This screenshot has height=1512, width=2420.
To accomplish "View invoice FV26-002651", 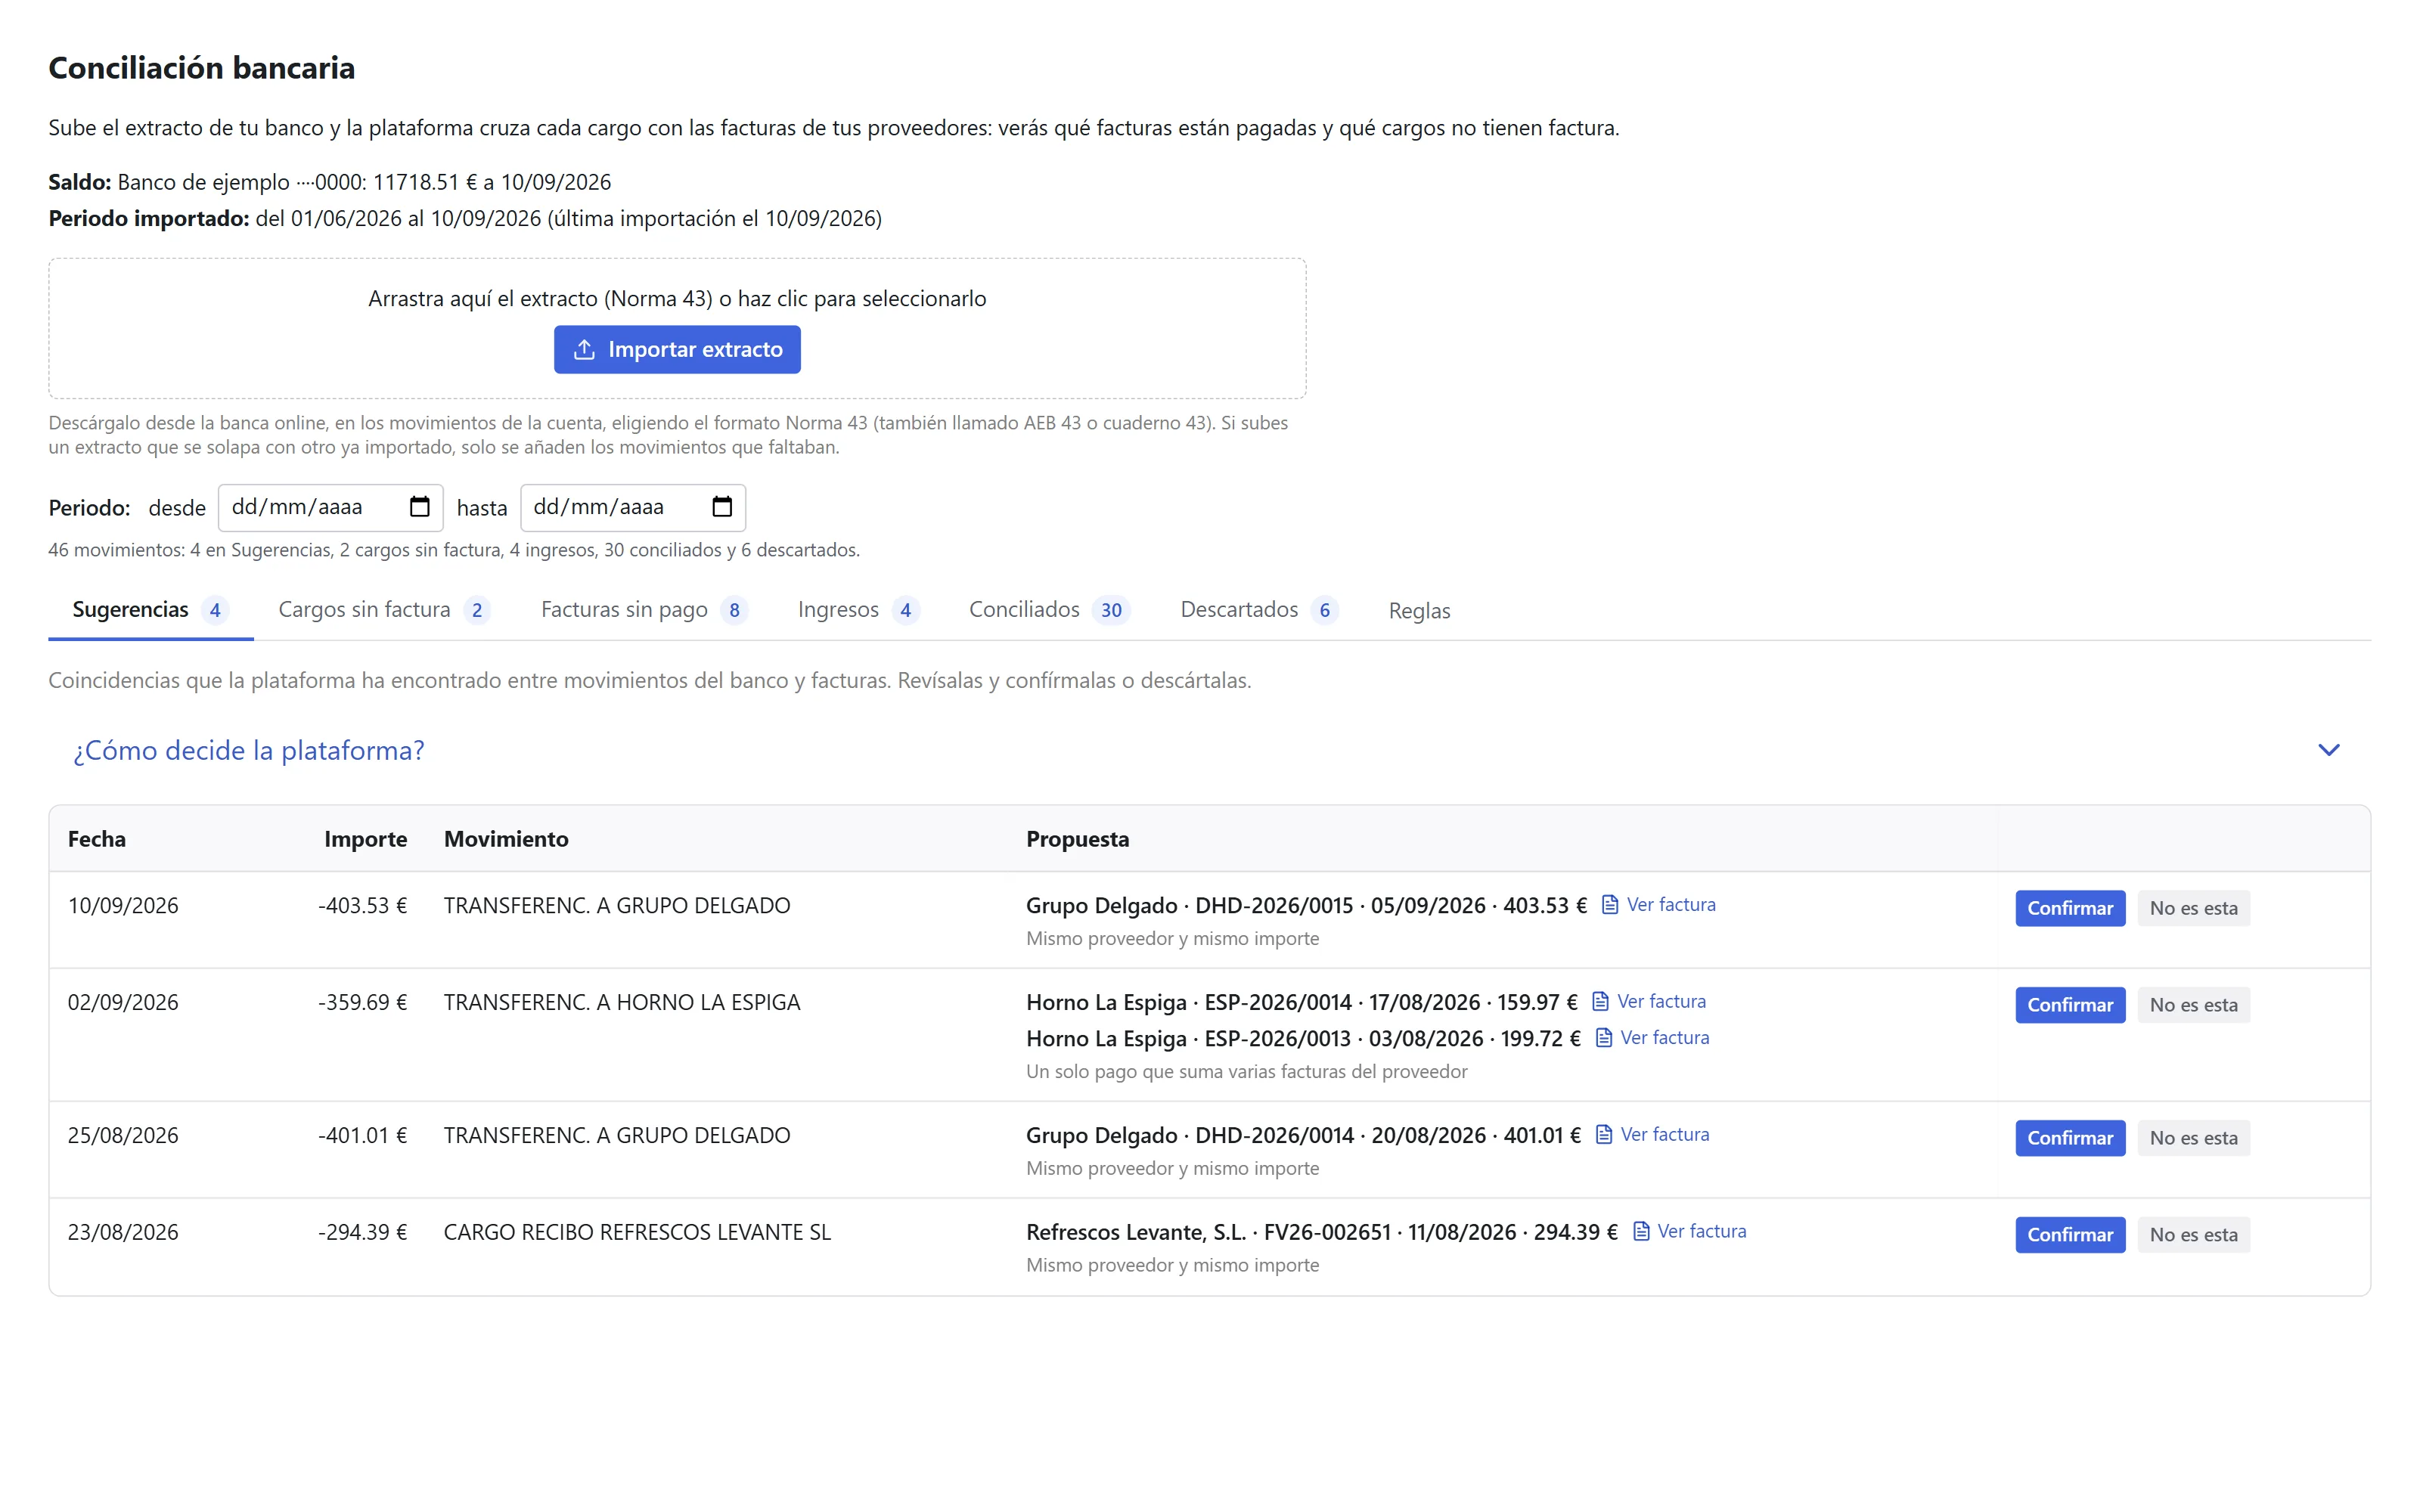I will tap(1689, 1232).
